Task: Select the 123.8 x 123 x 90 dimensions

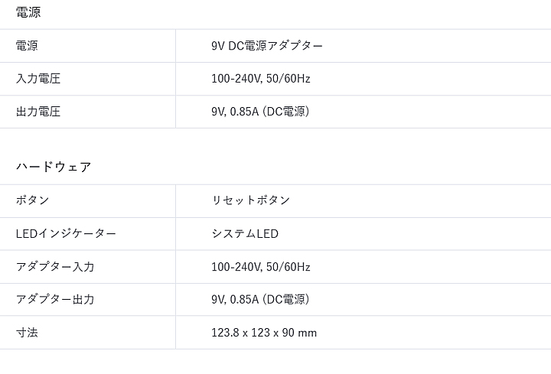Action: click(x=254, y=333)
